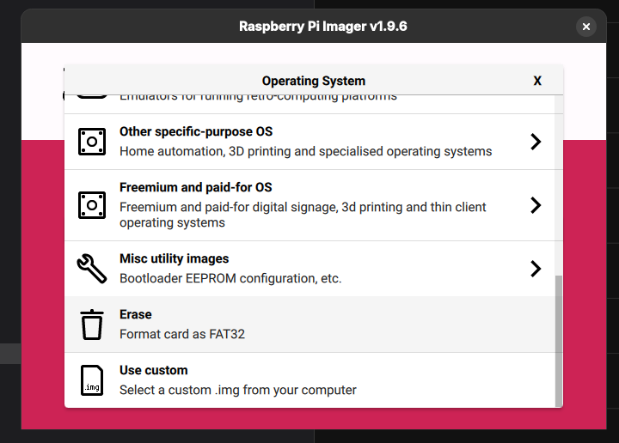The image size is (619, 443).
Task: Click the vertical scrollbar thumb in OS list
Action: pos(558,341)
